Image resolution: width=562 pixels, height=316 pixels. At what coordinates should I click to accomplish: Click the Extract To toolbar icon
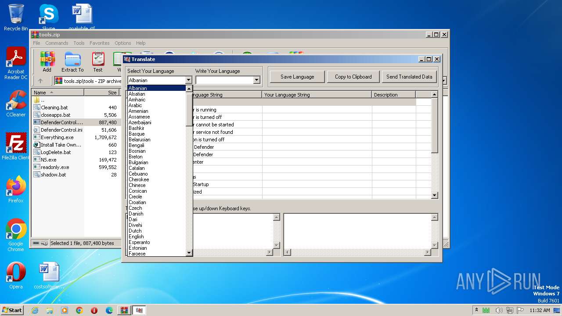pyautogui.click(x=72, y=62)
